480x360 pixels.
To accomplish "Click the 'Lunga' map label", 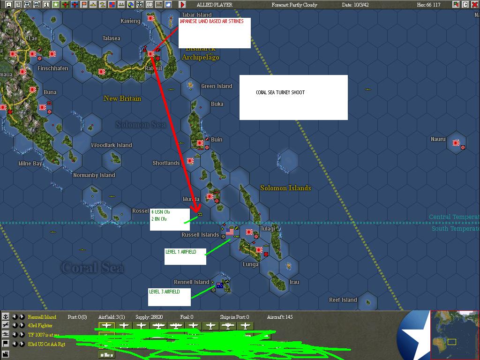I will [x=250, y=264].
